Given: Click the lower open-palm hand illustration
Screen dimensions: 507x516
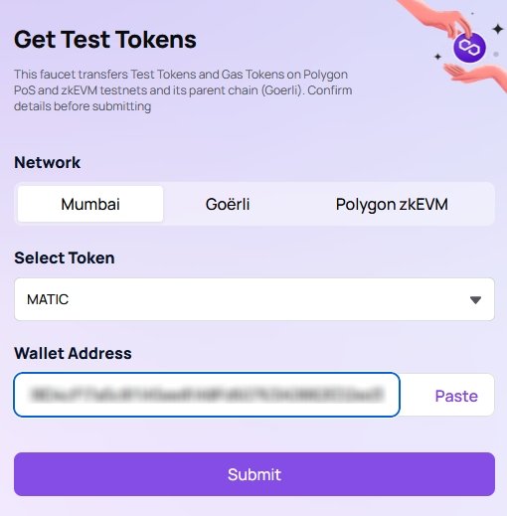Looking at the screenshot, I should 475,77.
